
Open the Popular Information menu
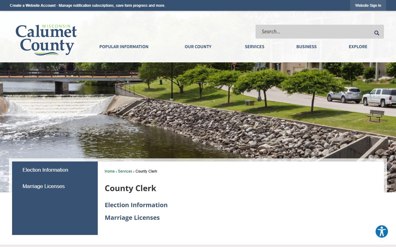tap(124, 47)
